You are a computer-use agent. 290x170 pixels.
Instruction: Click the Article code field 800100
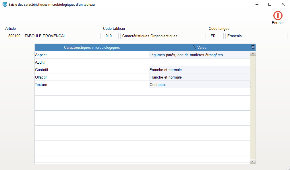pyautogui.click(x=13, y=36)
